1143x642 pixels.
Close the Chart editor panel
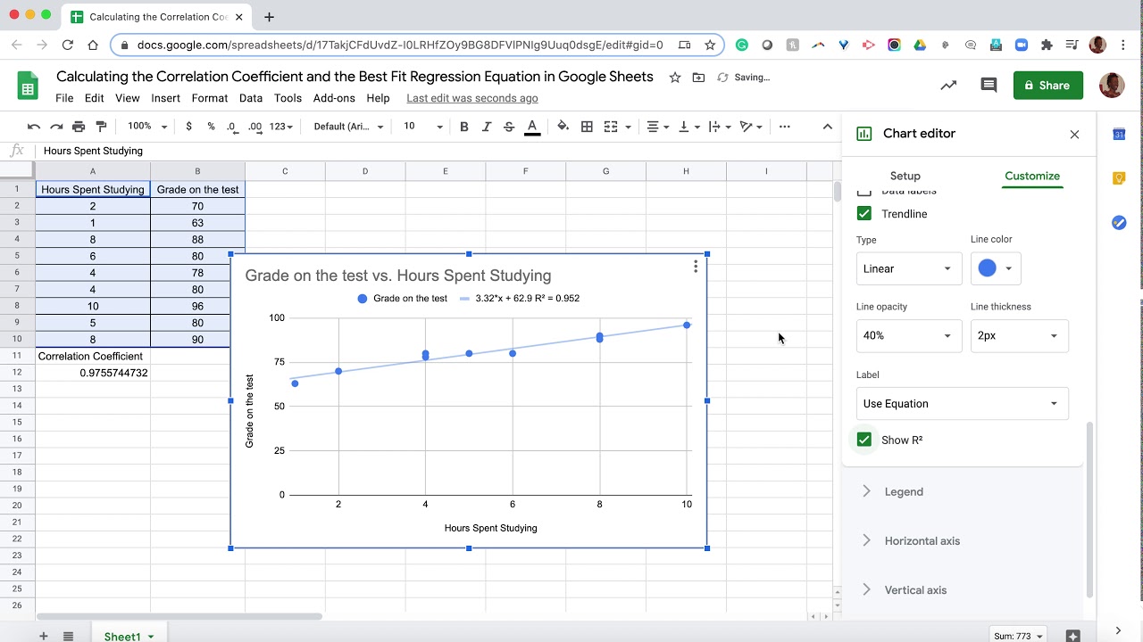point(1074,135)
